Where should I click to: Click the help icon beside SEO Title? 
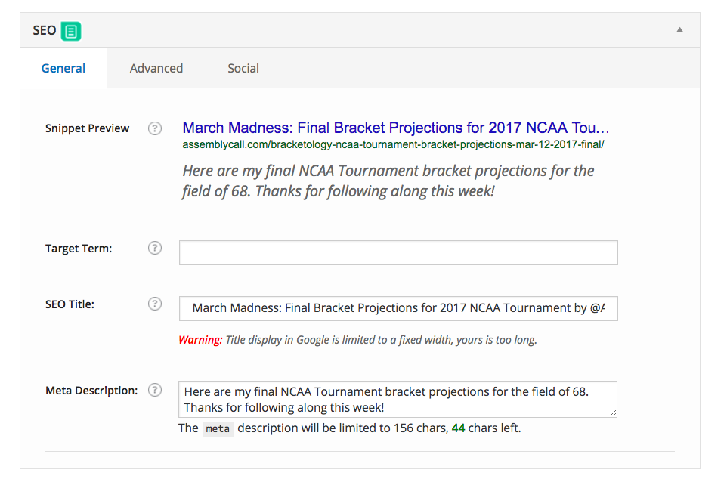155,304
